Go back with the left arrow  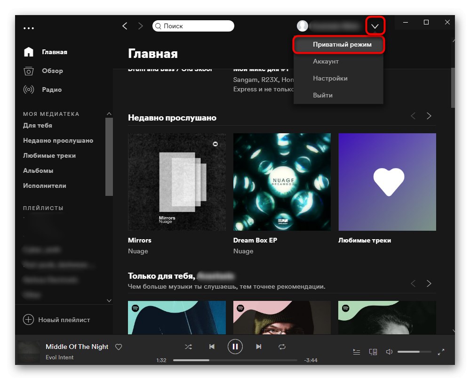click(x=125, y=26)
